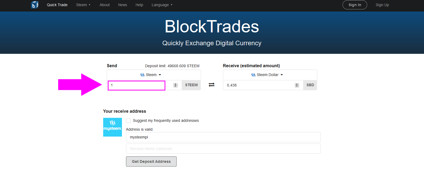
Task: Click the Send label above the amount
Action: pyautogui.click(x=112, y=66)
